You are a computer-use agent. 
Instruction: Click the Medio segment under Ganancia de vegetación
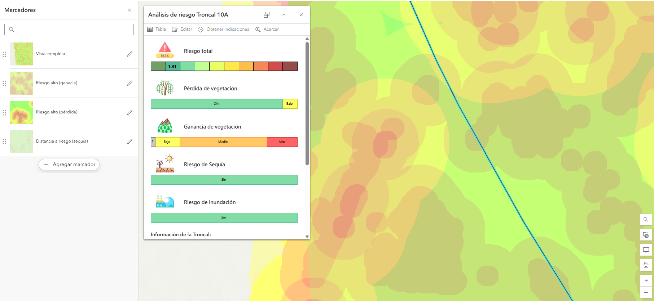tap(223, 142)
